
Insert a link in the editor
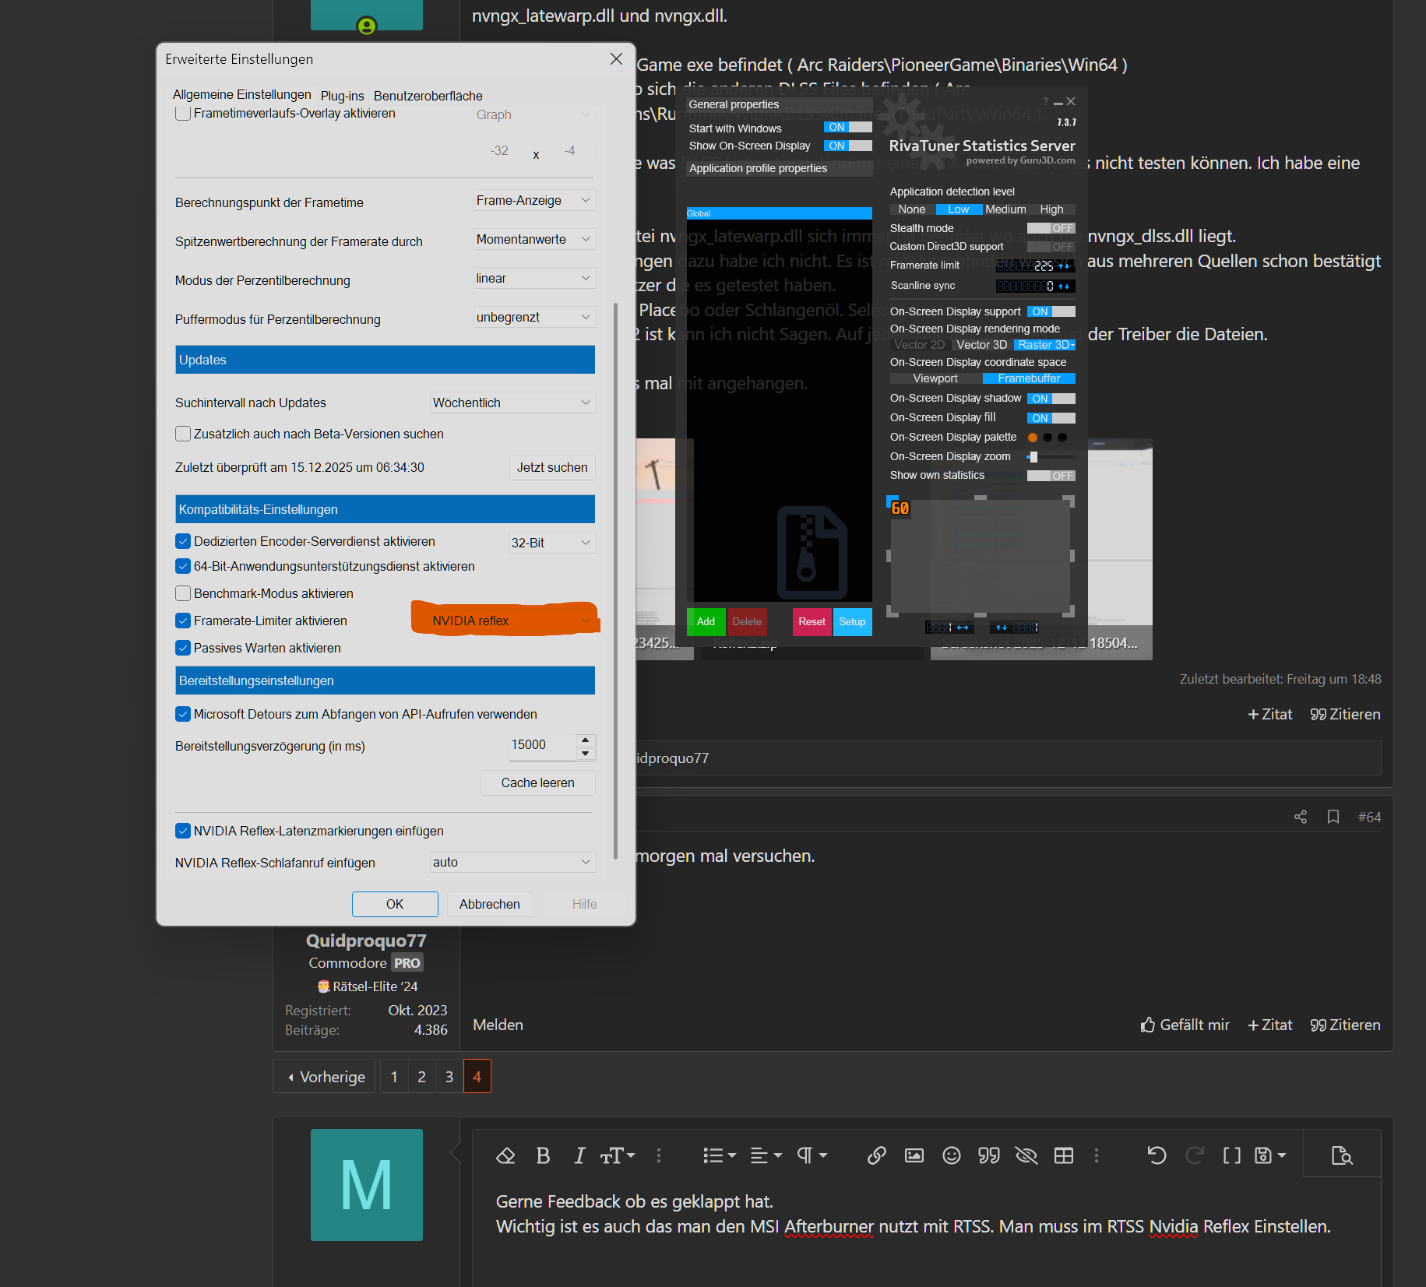tap(877, 1155)
